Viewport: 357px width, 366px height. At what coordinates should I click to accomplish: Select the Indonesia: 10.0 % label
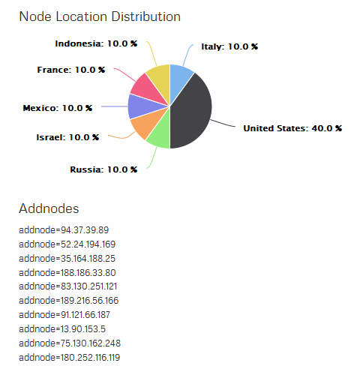[x=96, y=43]
